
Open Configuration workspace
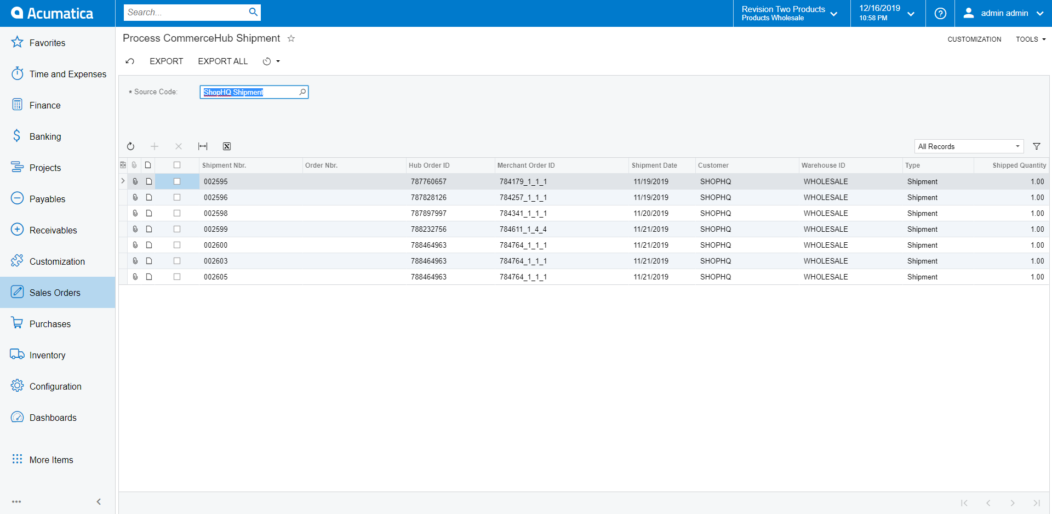[x=58, y=386]
